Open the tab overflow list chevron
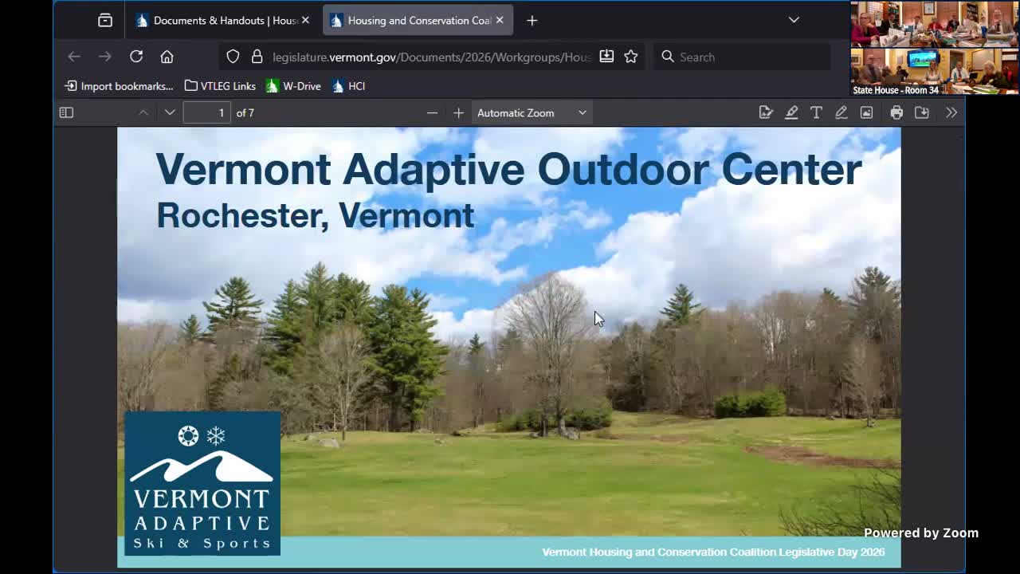Viewport: 1020px width, 574px height. tap(794, 19)
